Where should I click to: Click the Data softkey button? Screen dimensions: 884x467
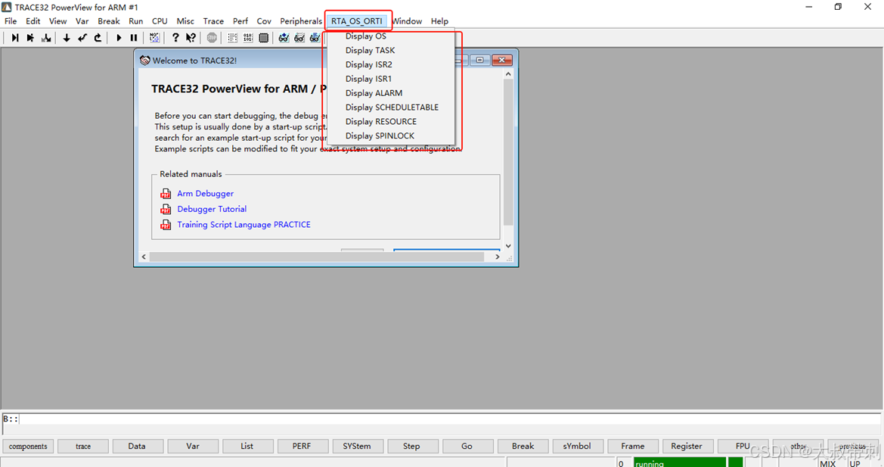click(137, 446)
